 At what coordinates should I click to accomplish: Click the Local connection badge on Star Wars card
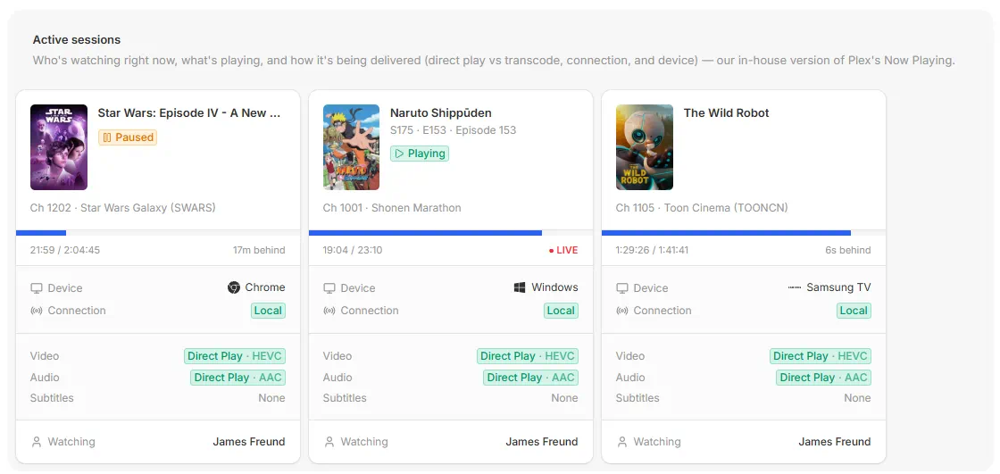coord(268,311)
